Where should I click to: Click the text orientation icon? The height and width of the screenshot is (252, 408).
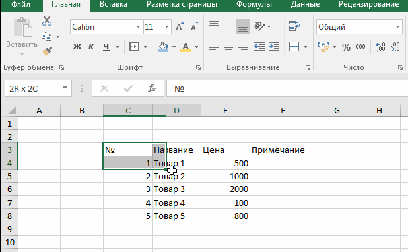259,26
